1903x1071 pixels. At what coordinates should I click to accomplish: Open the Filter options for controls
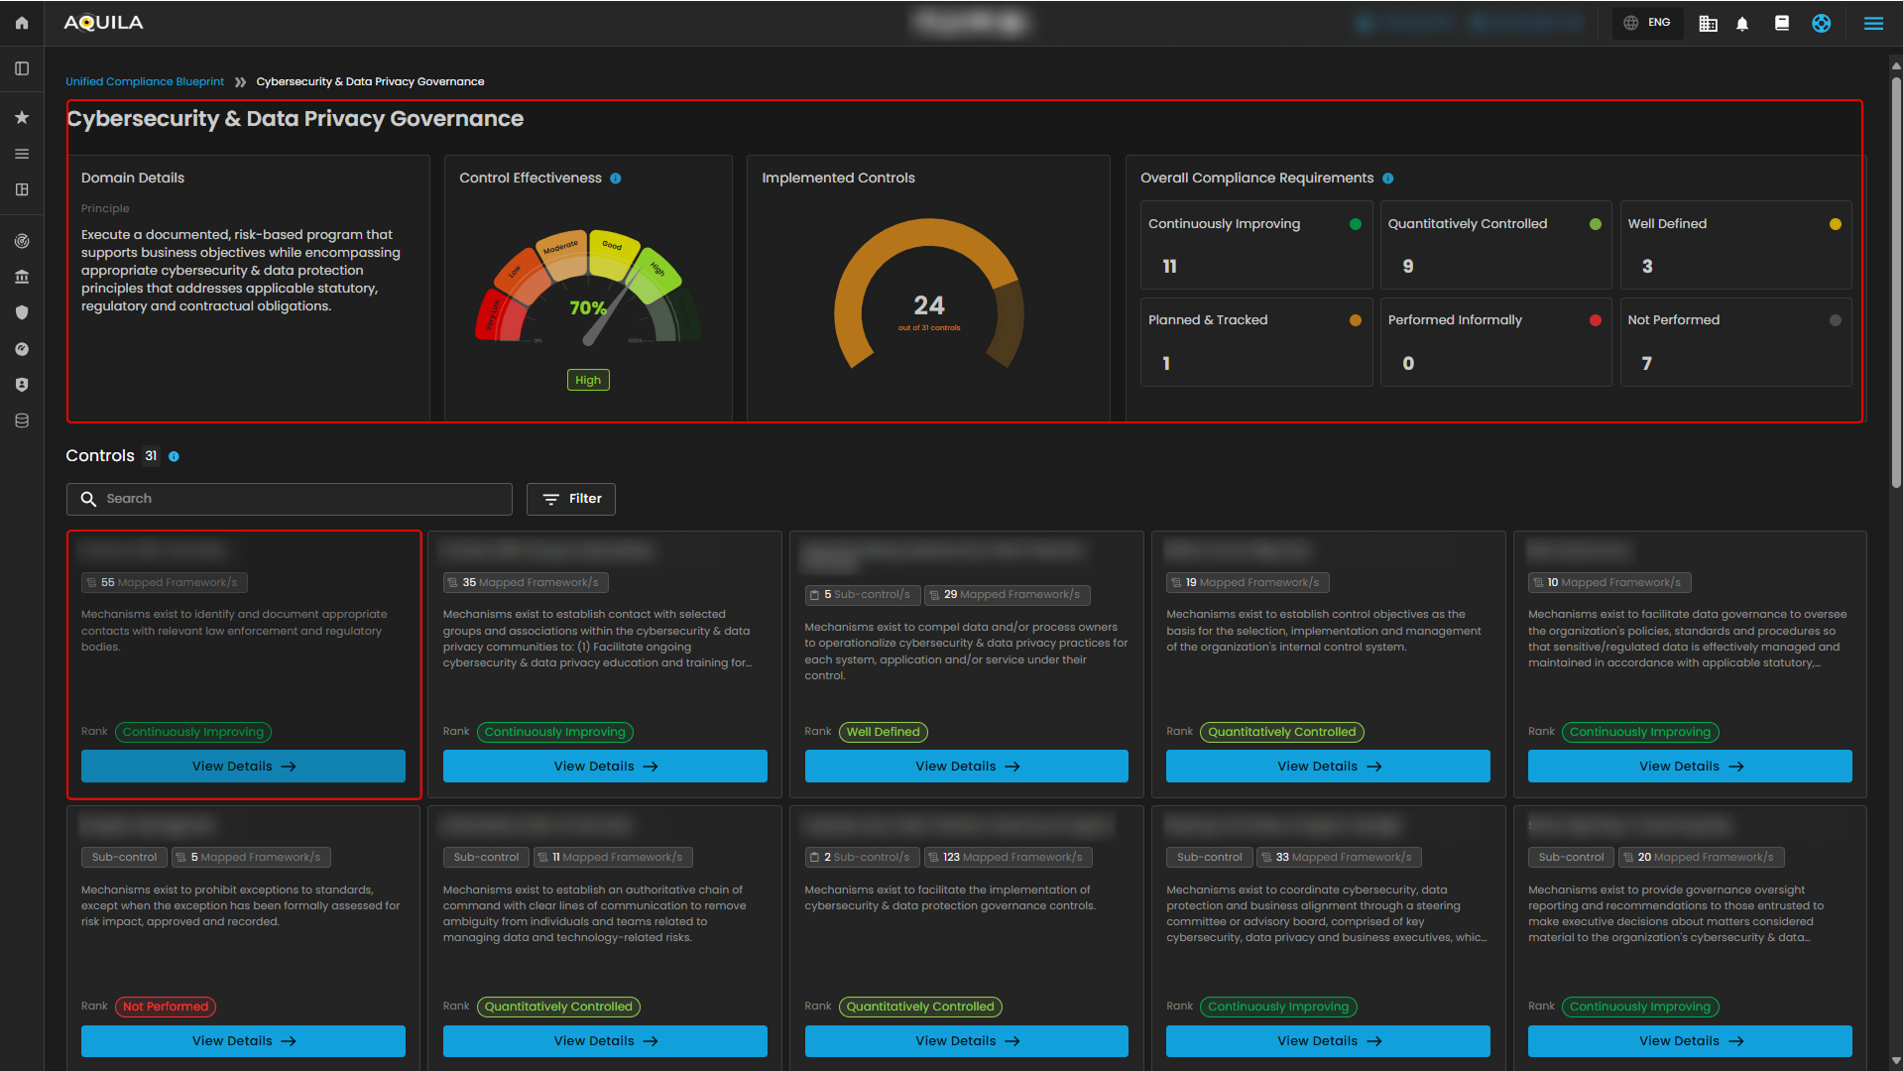pyautogui.click(x=571, y=499)
